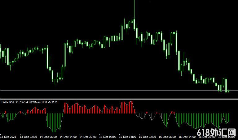Select the horizontal price level line
This screenshot has width=238, height=140.
tap(119, 90)
